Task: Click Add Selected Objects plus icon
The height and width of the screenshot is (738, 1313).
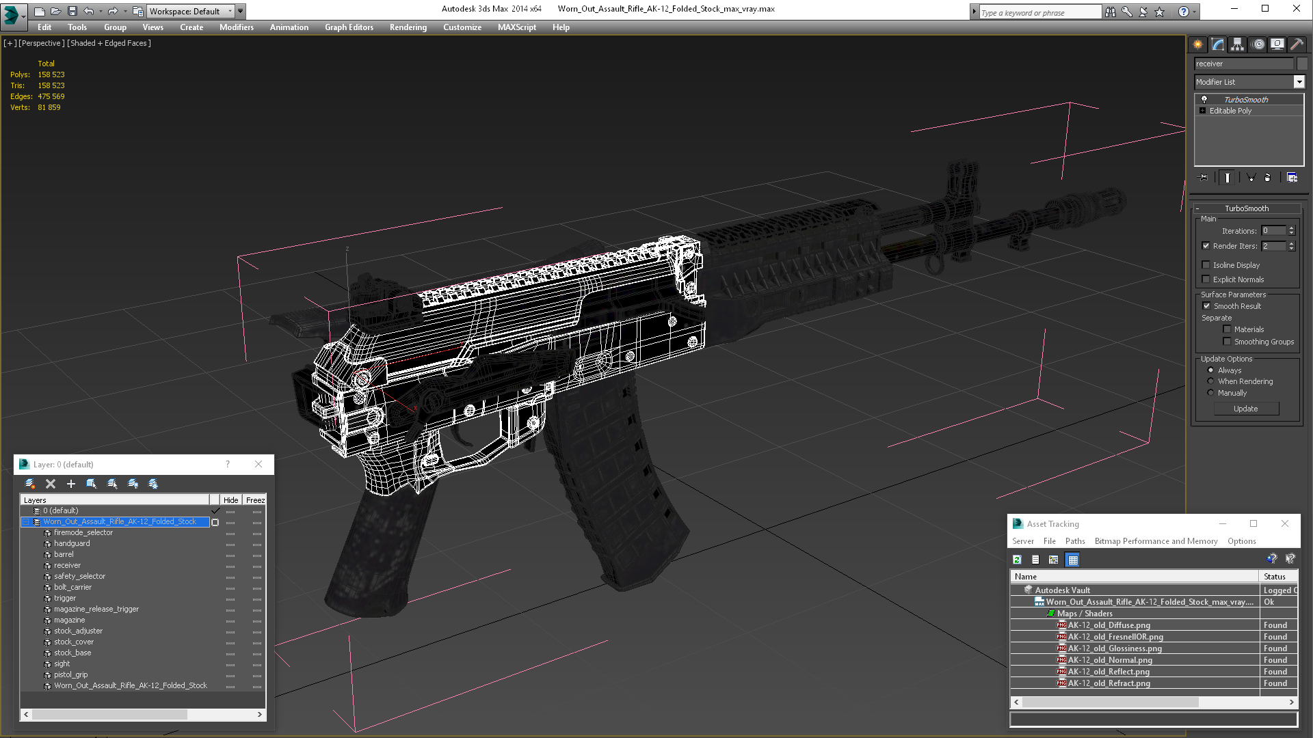Action: pos(71,484)
